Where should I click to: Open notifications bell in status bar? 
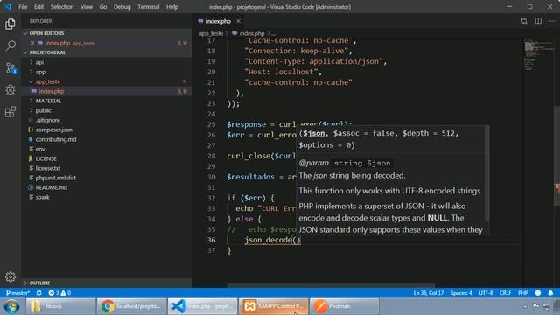click(x=550, y=293)
